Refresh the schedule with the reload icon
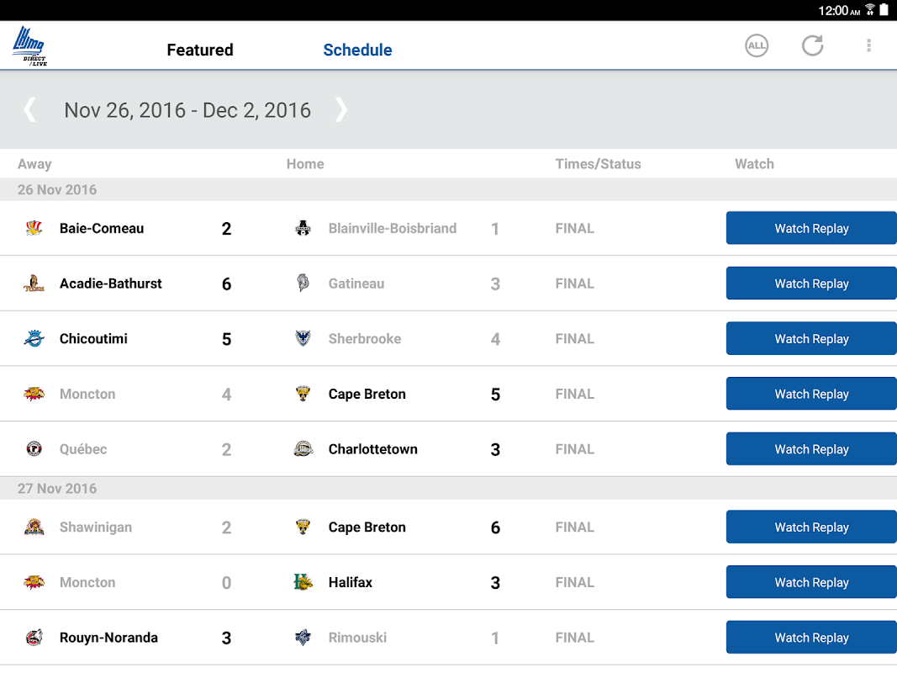The width and height of the screenshot is (897, 673). tap(812, 46)
